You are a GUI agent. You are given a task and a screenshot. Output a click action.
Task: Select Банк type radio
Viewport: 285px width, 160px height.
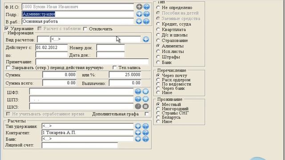[158, 62]
